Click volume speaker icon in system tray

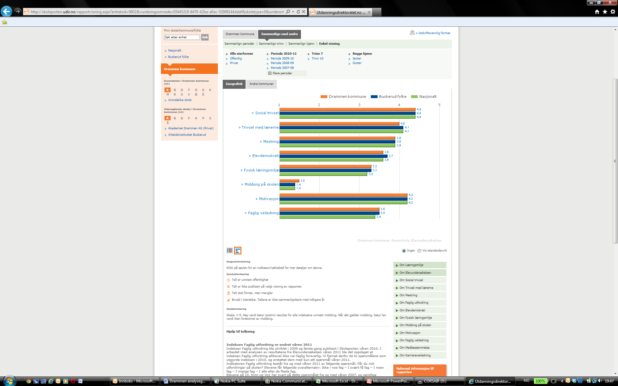point(600,381)
